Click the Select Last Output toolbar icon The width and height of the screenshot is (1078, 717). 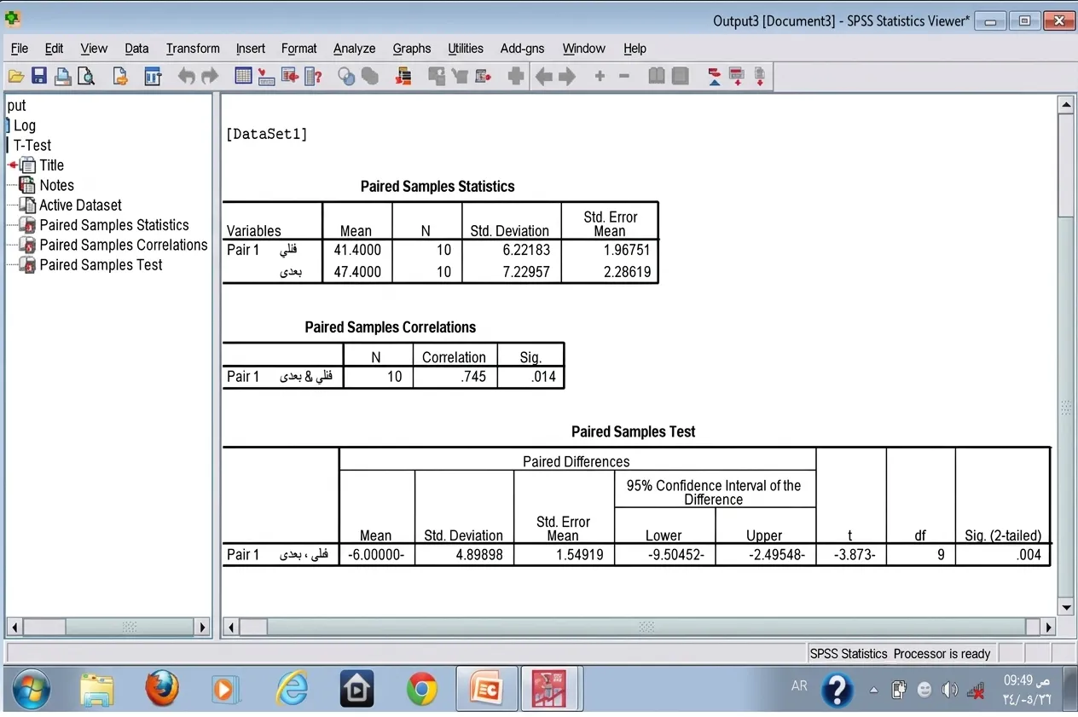click(x=404, y=77)
